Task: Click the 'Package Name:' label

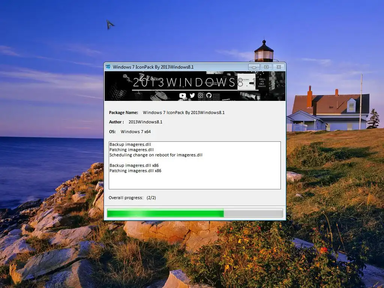Action: (123, 112)
